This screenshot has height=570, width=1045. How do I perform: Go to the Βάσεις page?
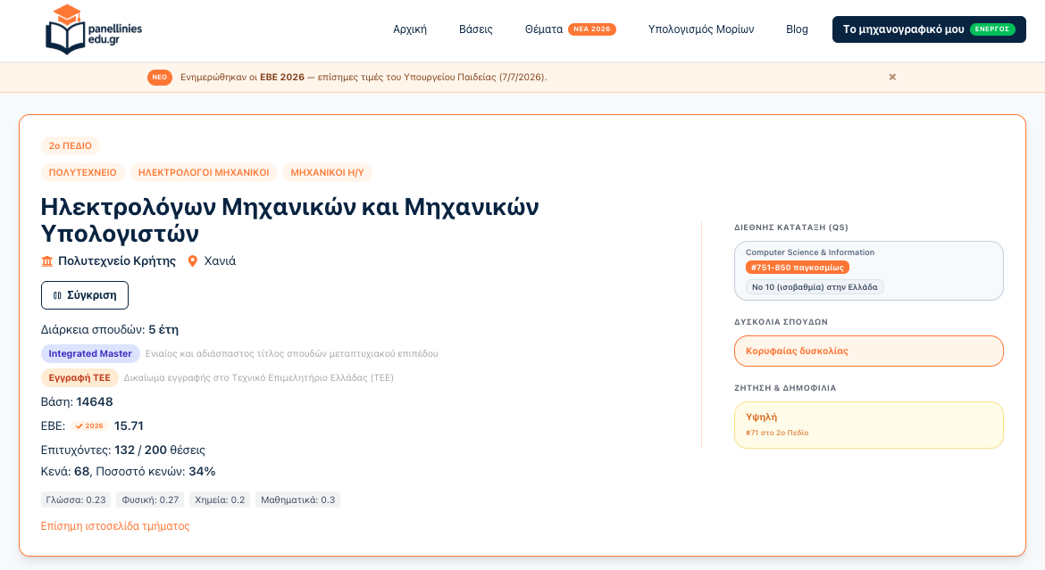(x=476, y=29)
